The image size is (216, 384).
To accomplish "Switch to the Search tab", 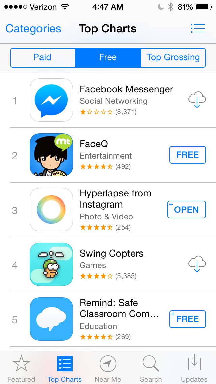I will (151, 368).
